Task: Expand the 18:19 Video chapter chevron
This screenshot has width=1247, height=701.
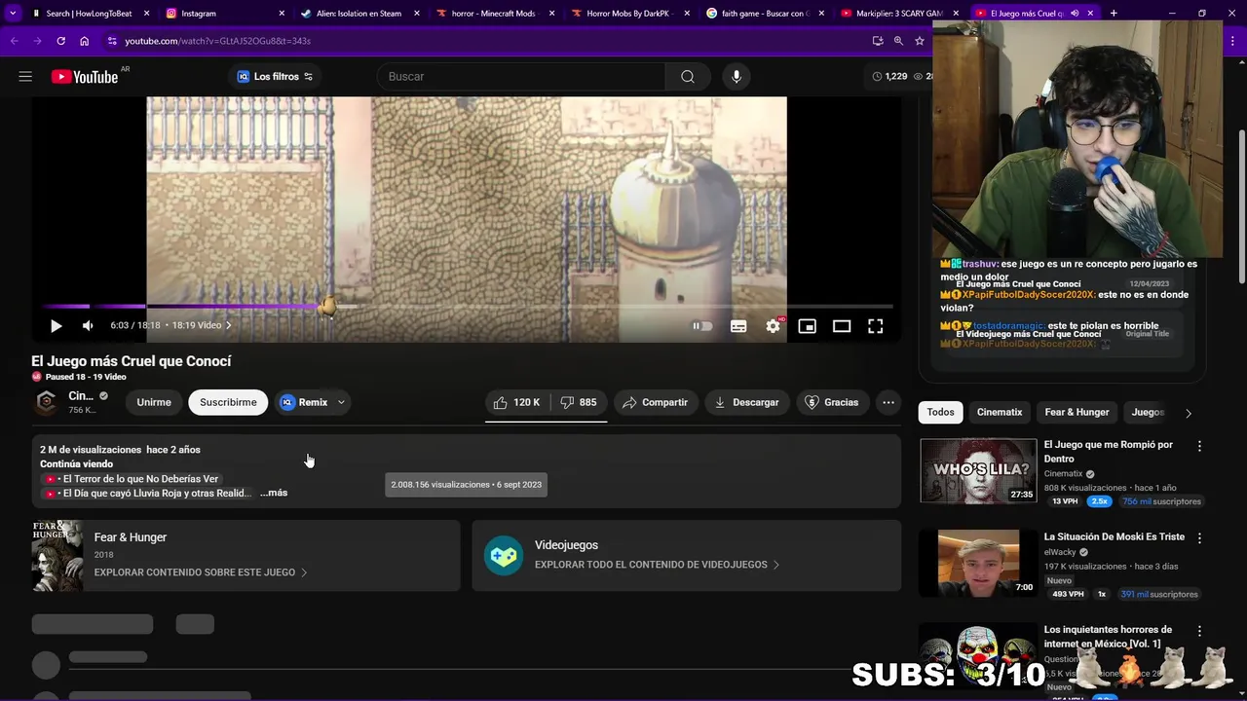Action: pos(228,325)
